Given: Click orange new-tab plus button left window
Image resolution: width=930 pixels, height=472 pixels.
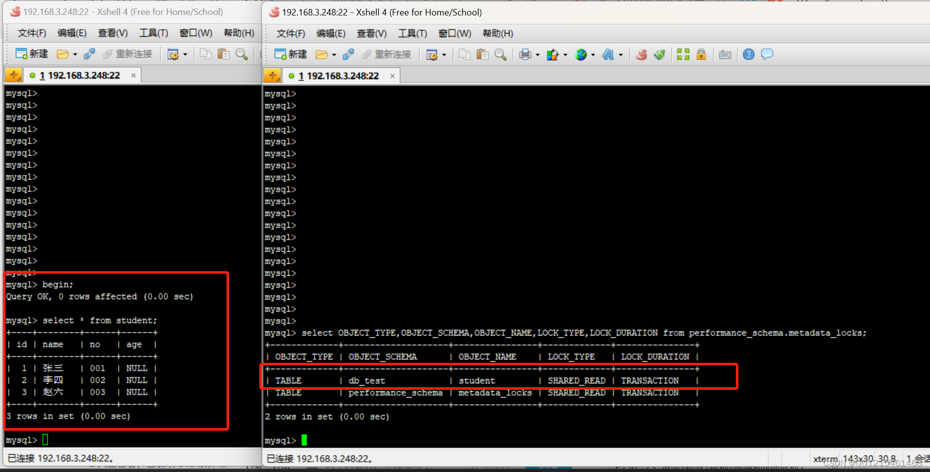Looking at the screenshot, I should [x=13, y=75].
